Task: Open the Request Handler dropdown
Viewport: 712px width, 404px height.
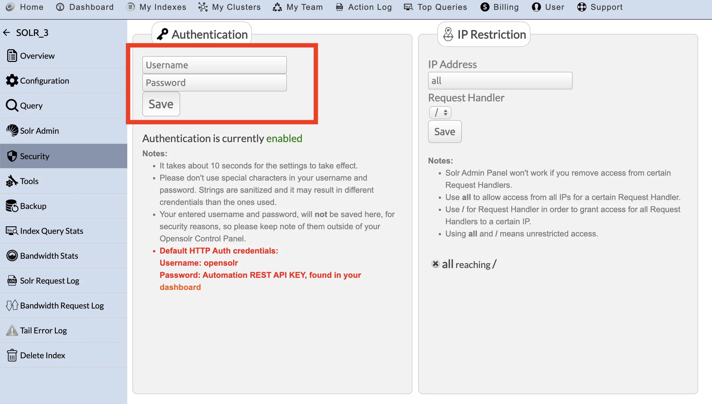Action: 440,113
